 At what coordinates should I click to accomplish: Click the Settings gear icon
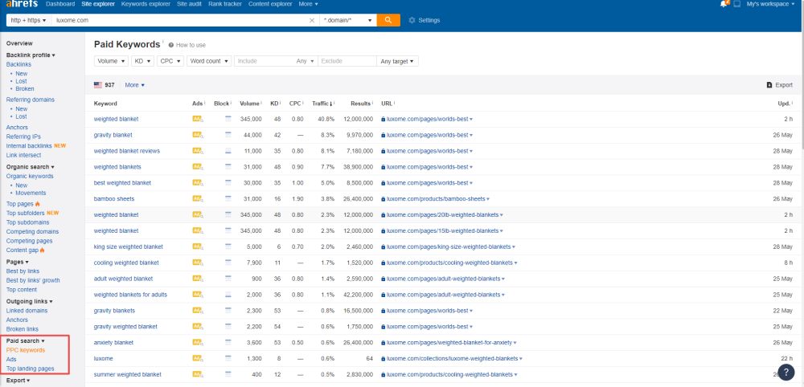(x=412, y=20)
